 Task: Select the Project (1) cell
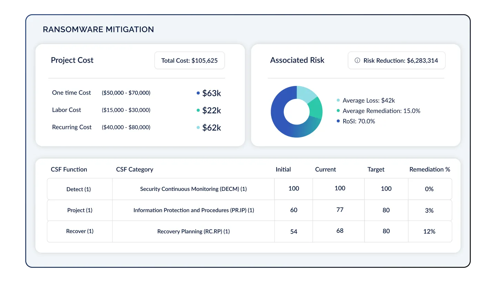click(80, 210)
